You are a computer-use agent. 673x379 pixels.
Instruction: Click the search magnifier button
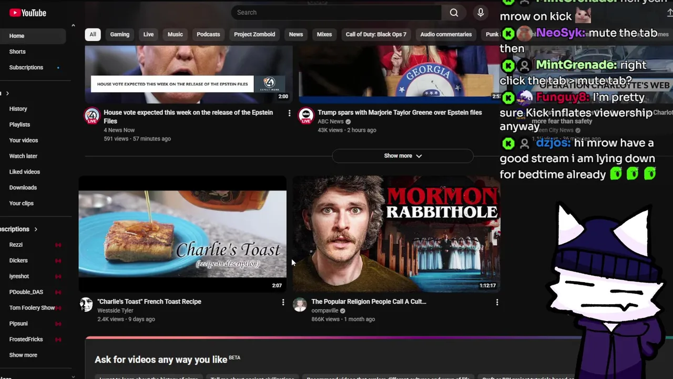[x=454, y=13]
